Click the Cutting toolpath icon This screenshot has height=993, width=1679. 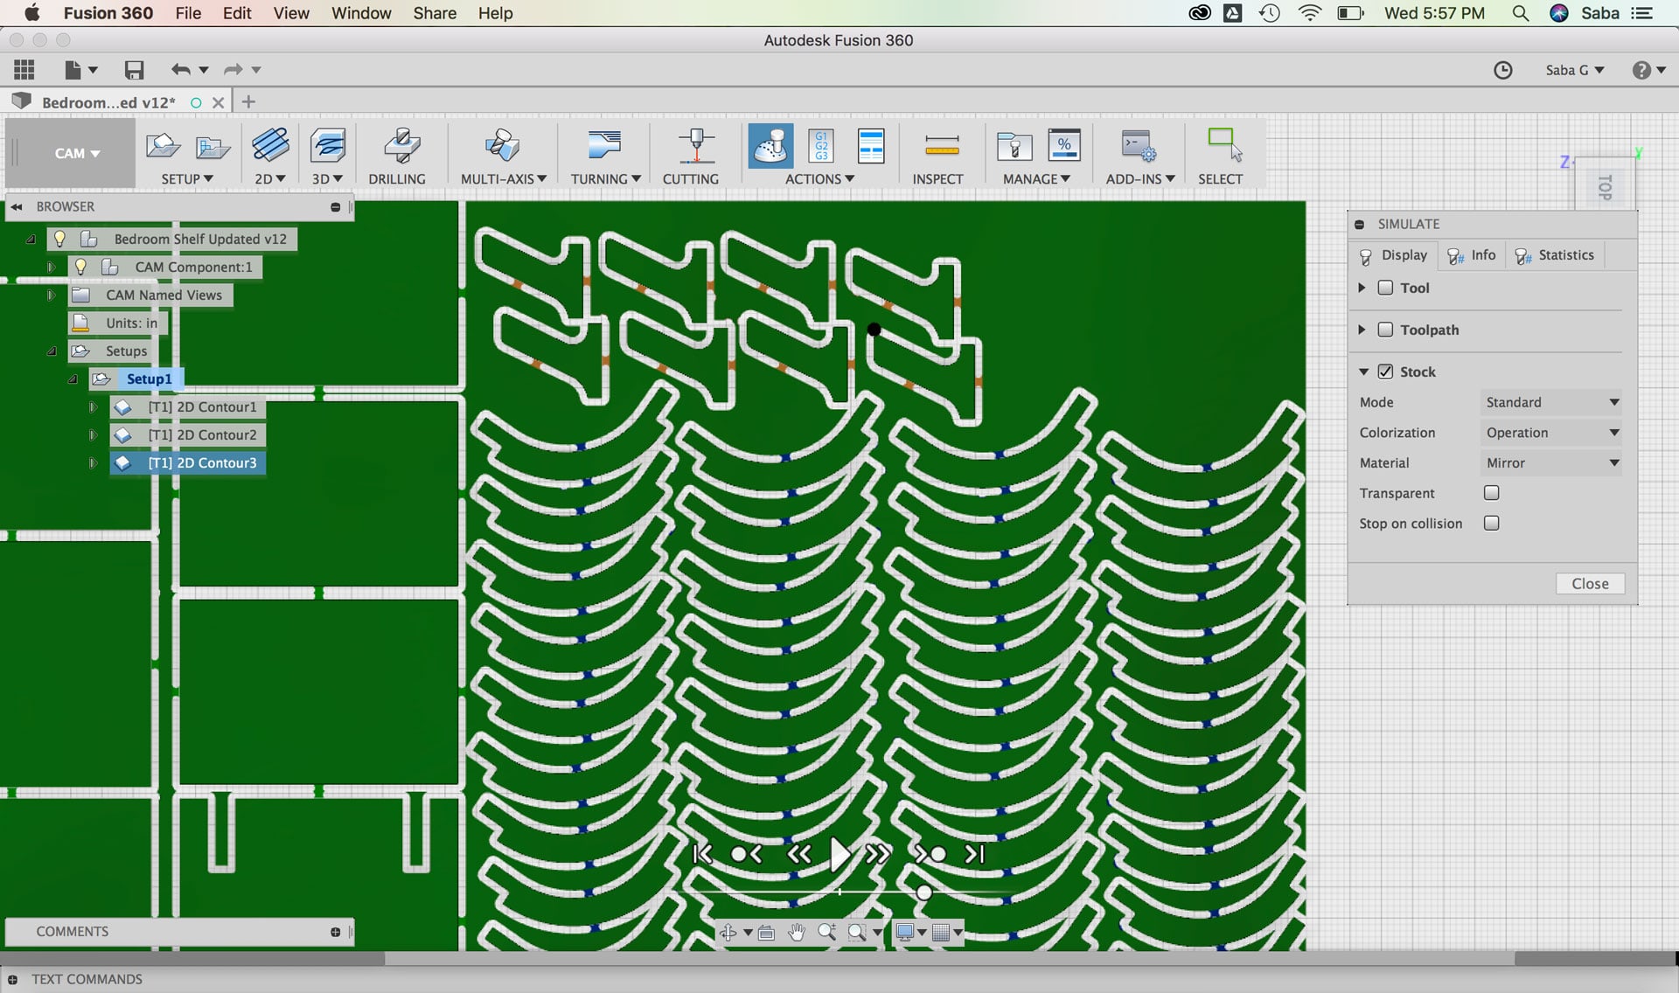tap(696, 146)
